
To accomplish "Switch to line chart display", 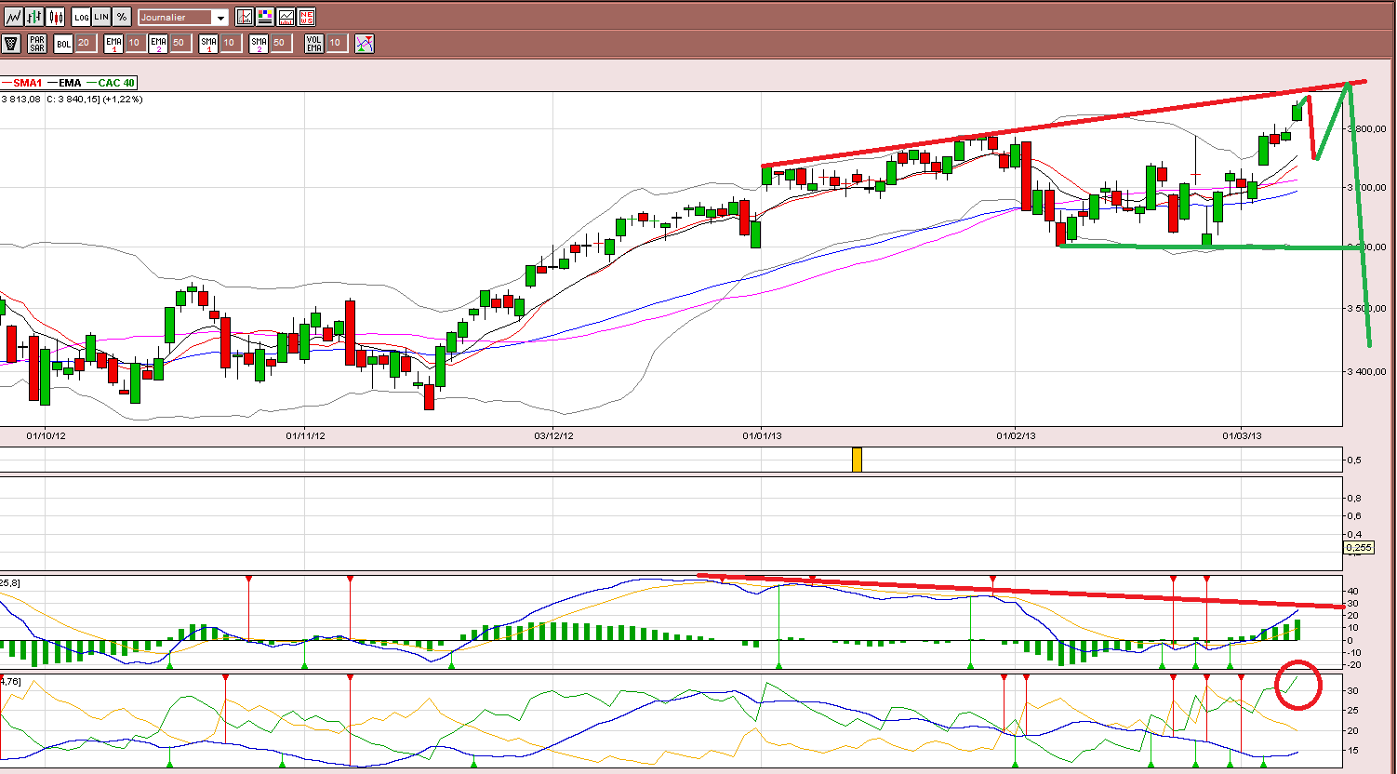I will pos(14,17).
